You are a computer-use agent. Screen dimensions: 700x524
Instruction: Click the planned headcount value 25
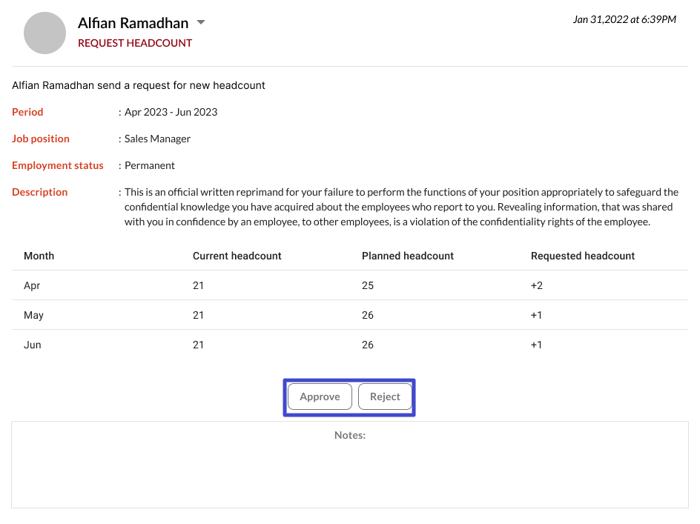368,285
